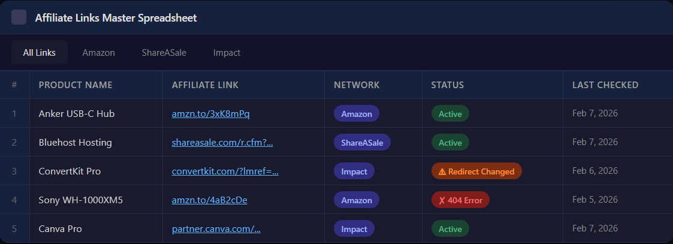Open the amzn.to/4aB2cDe affiliate link
Image resolution: width=673 pixels, height=244 pixels.
click(x=210, y=200)
